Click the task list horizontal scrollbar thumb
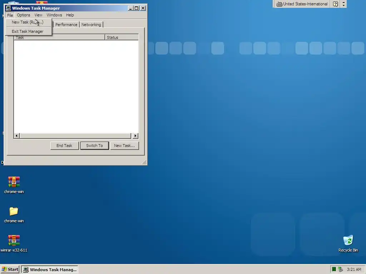This screenshot has height=274, width=366. (x=75, y=136)
